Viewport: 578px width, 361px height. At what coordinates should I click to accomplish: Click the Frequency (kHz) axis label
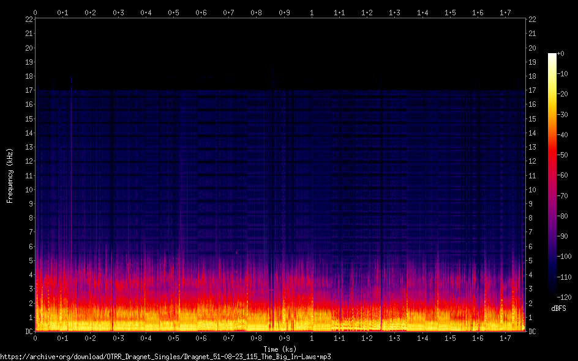click(x=10, y=175)
